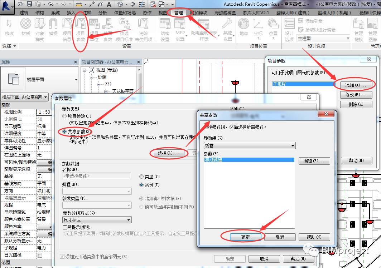Open the default 3D view house icon
The image size is (381, 268).
[120, 4]
